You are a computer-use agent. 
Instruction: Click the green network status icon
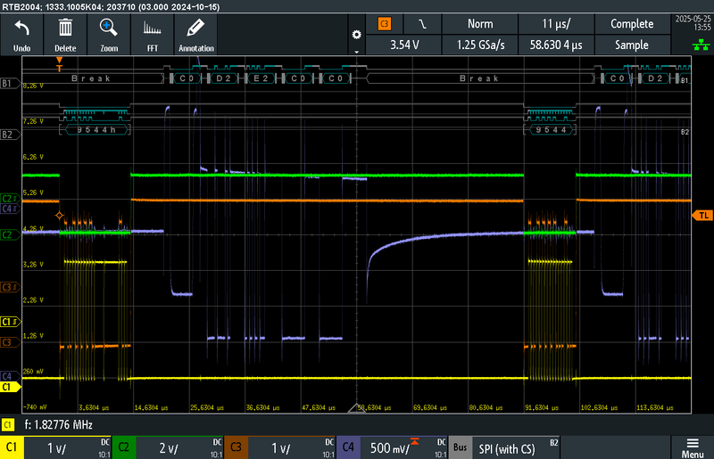point(701,45)
